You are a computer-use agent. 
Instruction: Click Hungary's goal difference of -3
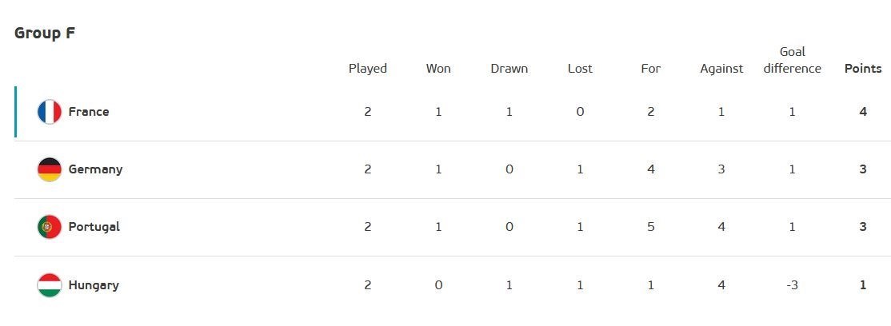792,285
